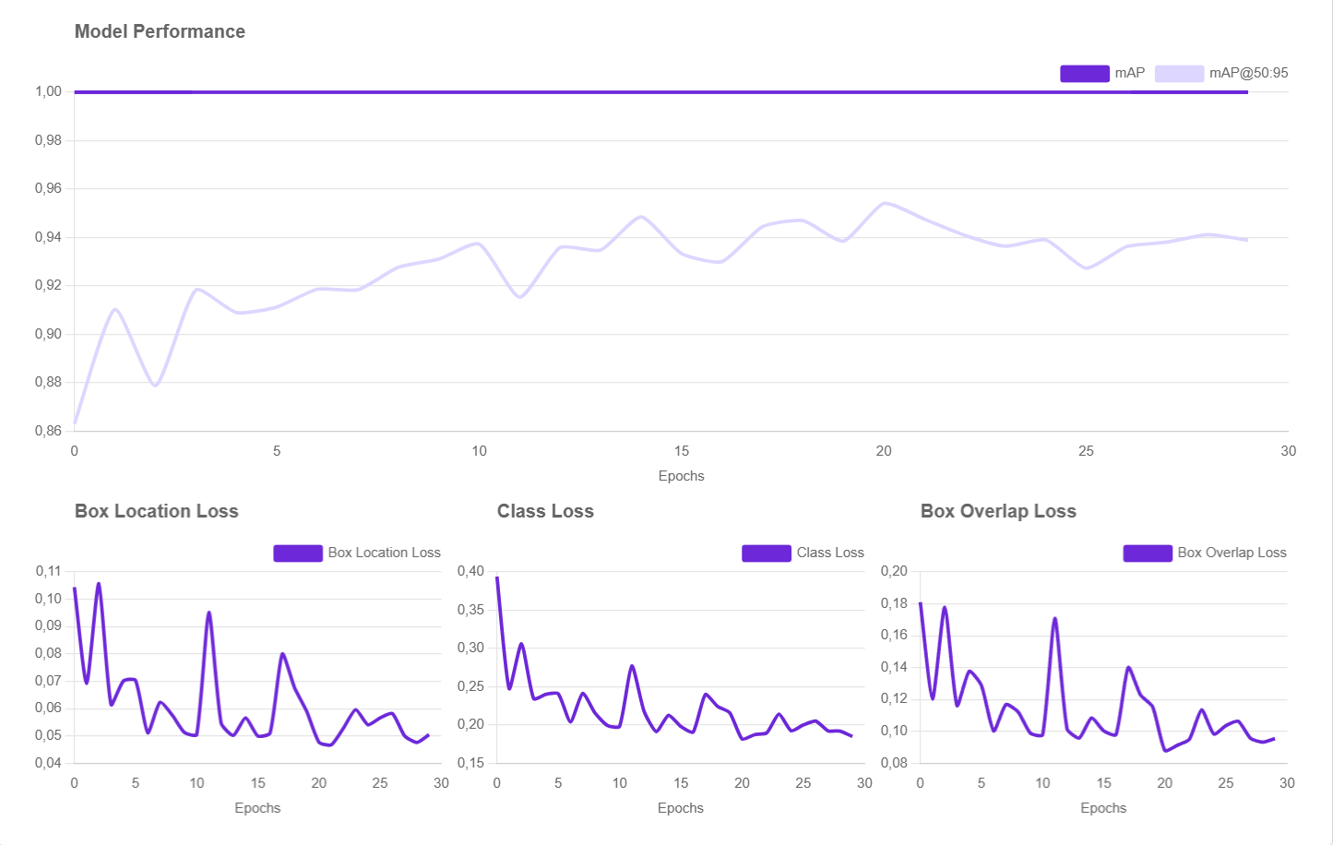Hide the Class Loss series via legend text
The image size is (1333, 845).
(x=830, y=553)
